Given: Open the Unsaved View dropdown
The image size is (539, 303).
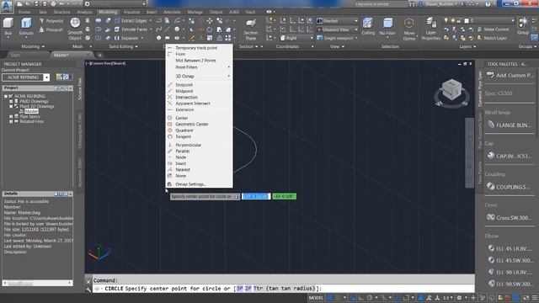Looking at the screenshot, I should pos(337,29).
